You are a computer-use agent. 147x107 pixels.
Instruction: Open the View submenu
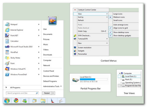pos(91,14)
